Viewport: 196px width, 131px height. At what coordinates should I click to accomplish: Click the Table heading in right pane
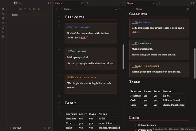point(134,82)
